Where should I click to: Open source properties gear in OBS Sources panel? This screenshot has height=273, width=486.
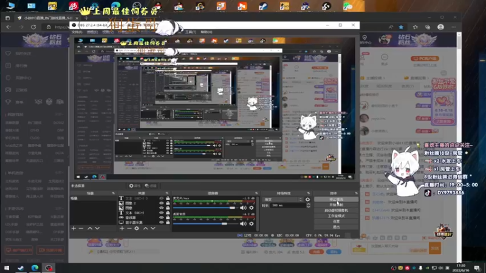[137, 229]
